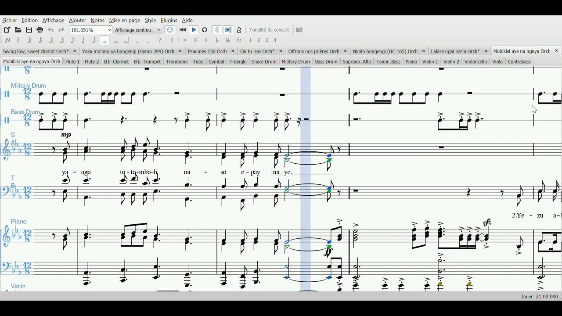Apply double flat accidental
Screen dimensions: 562x316
(228, 40)
